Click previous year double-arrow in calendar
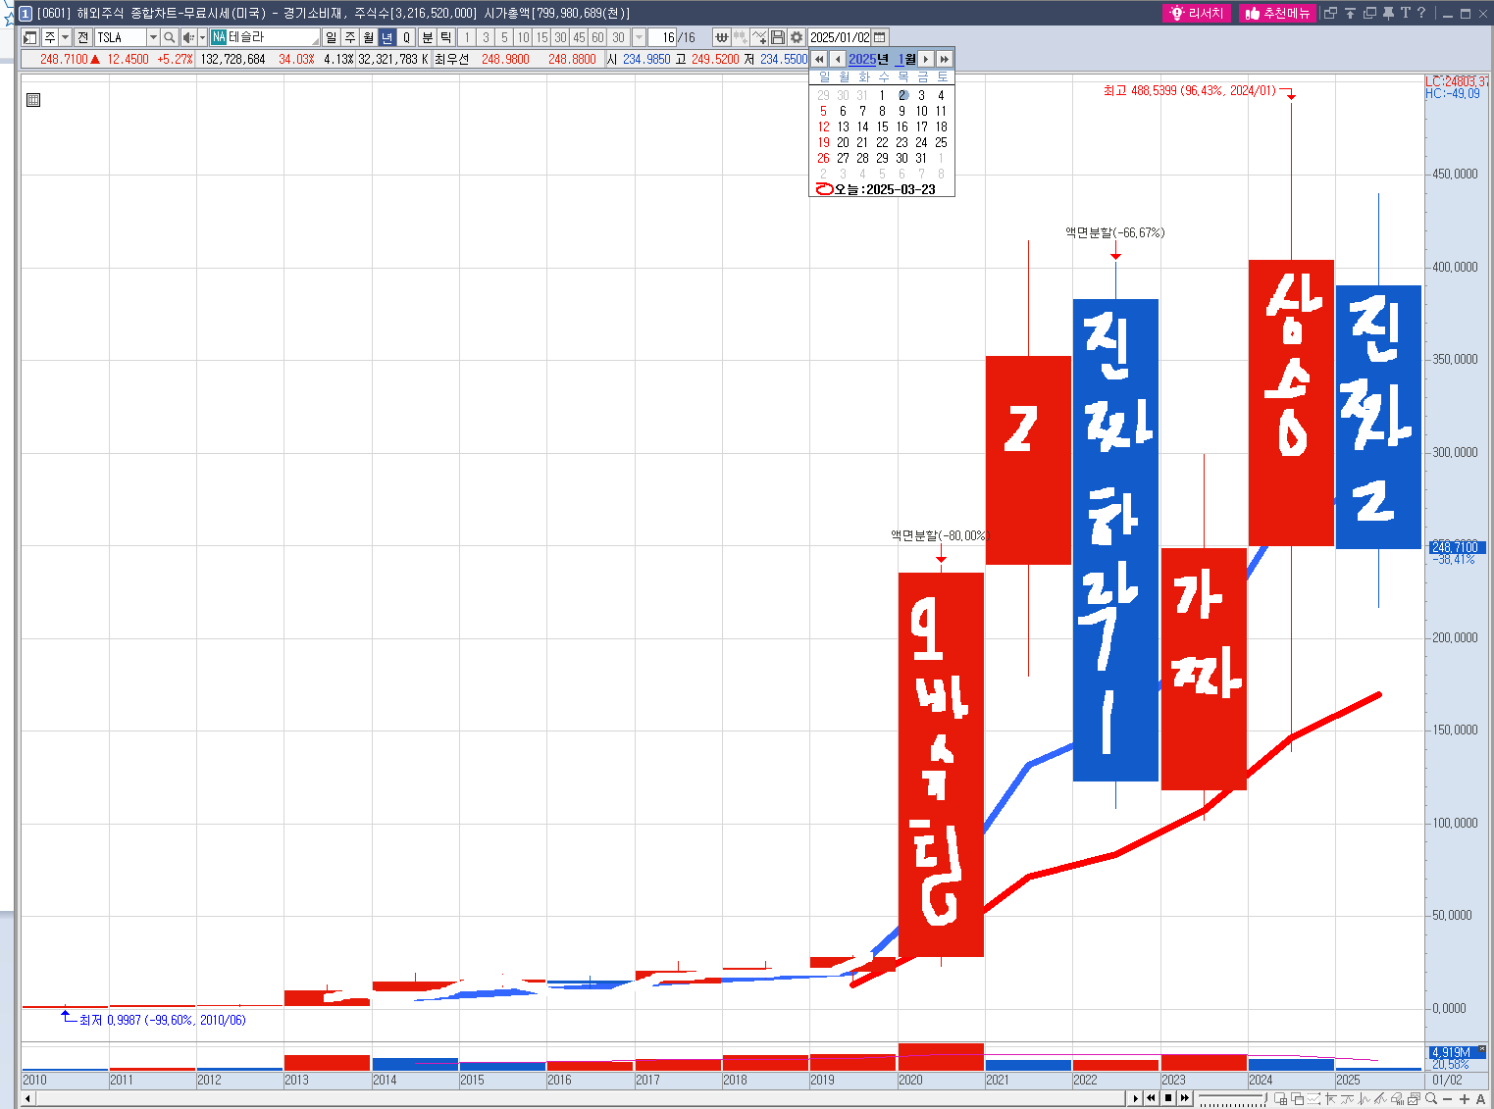 point(819,59)
